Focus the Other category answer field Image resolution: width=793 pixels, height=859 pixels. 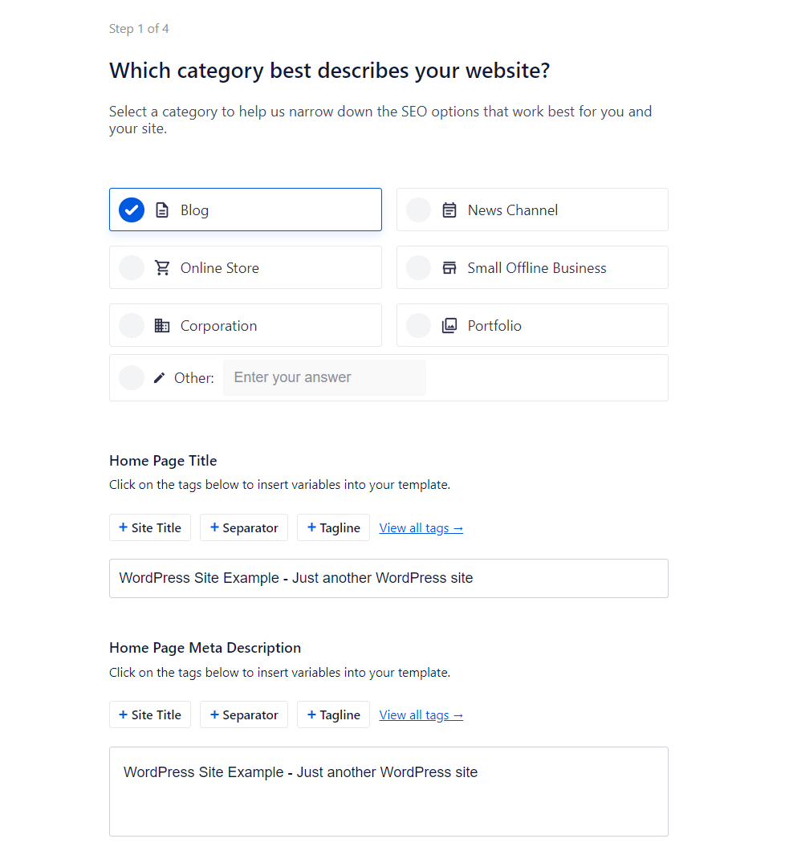(324, 377)
